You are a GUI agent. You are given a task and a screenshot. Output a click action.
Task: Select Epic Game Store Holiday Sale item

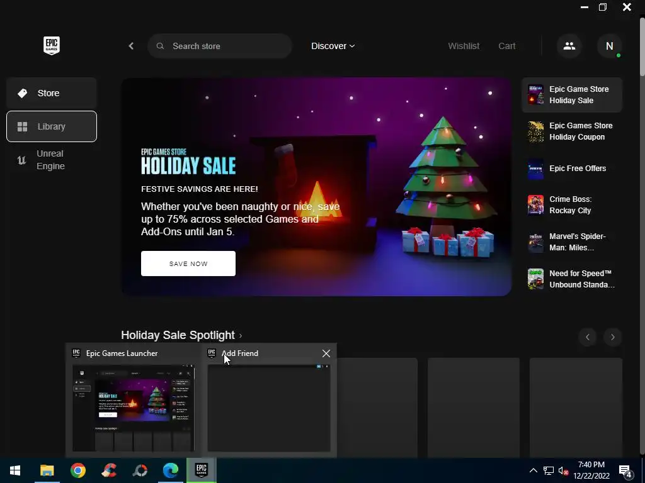(572, 95)
